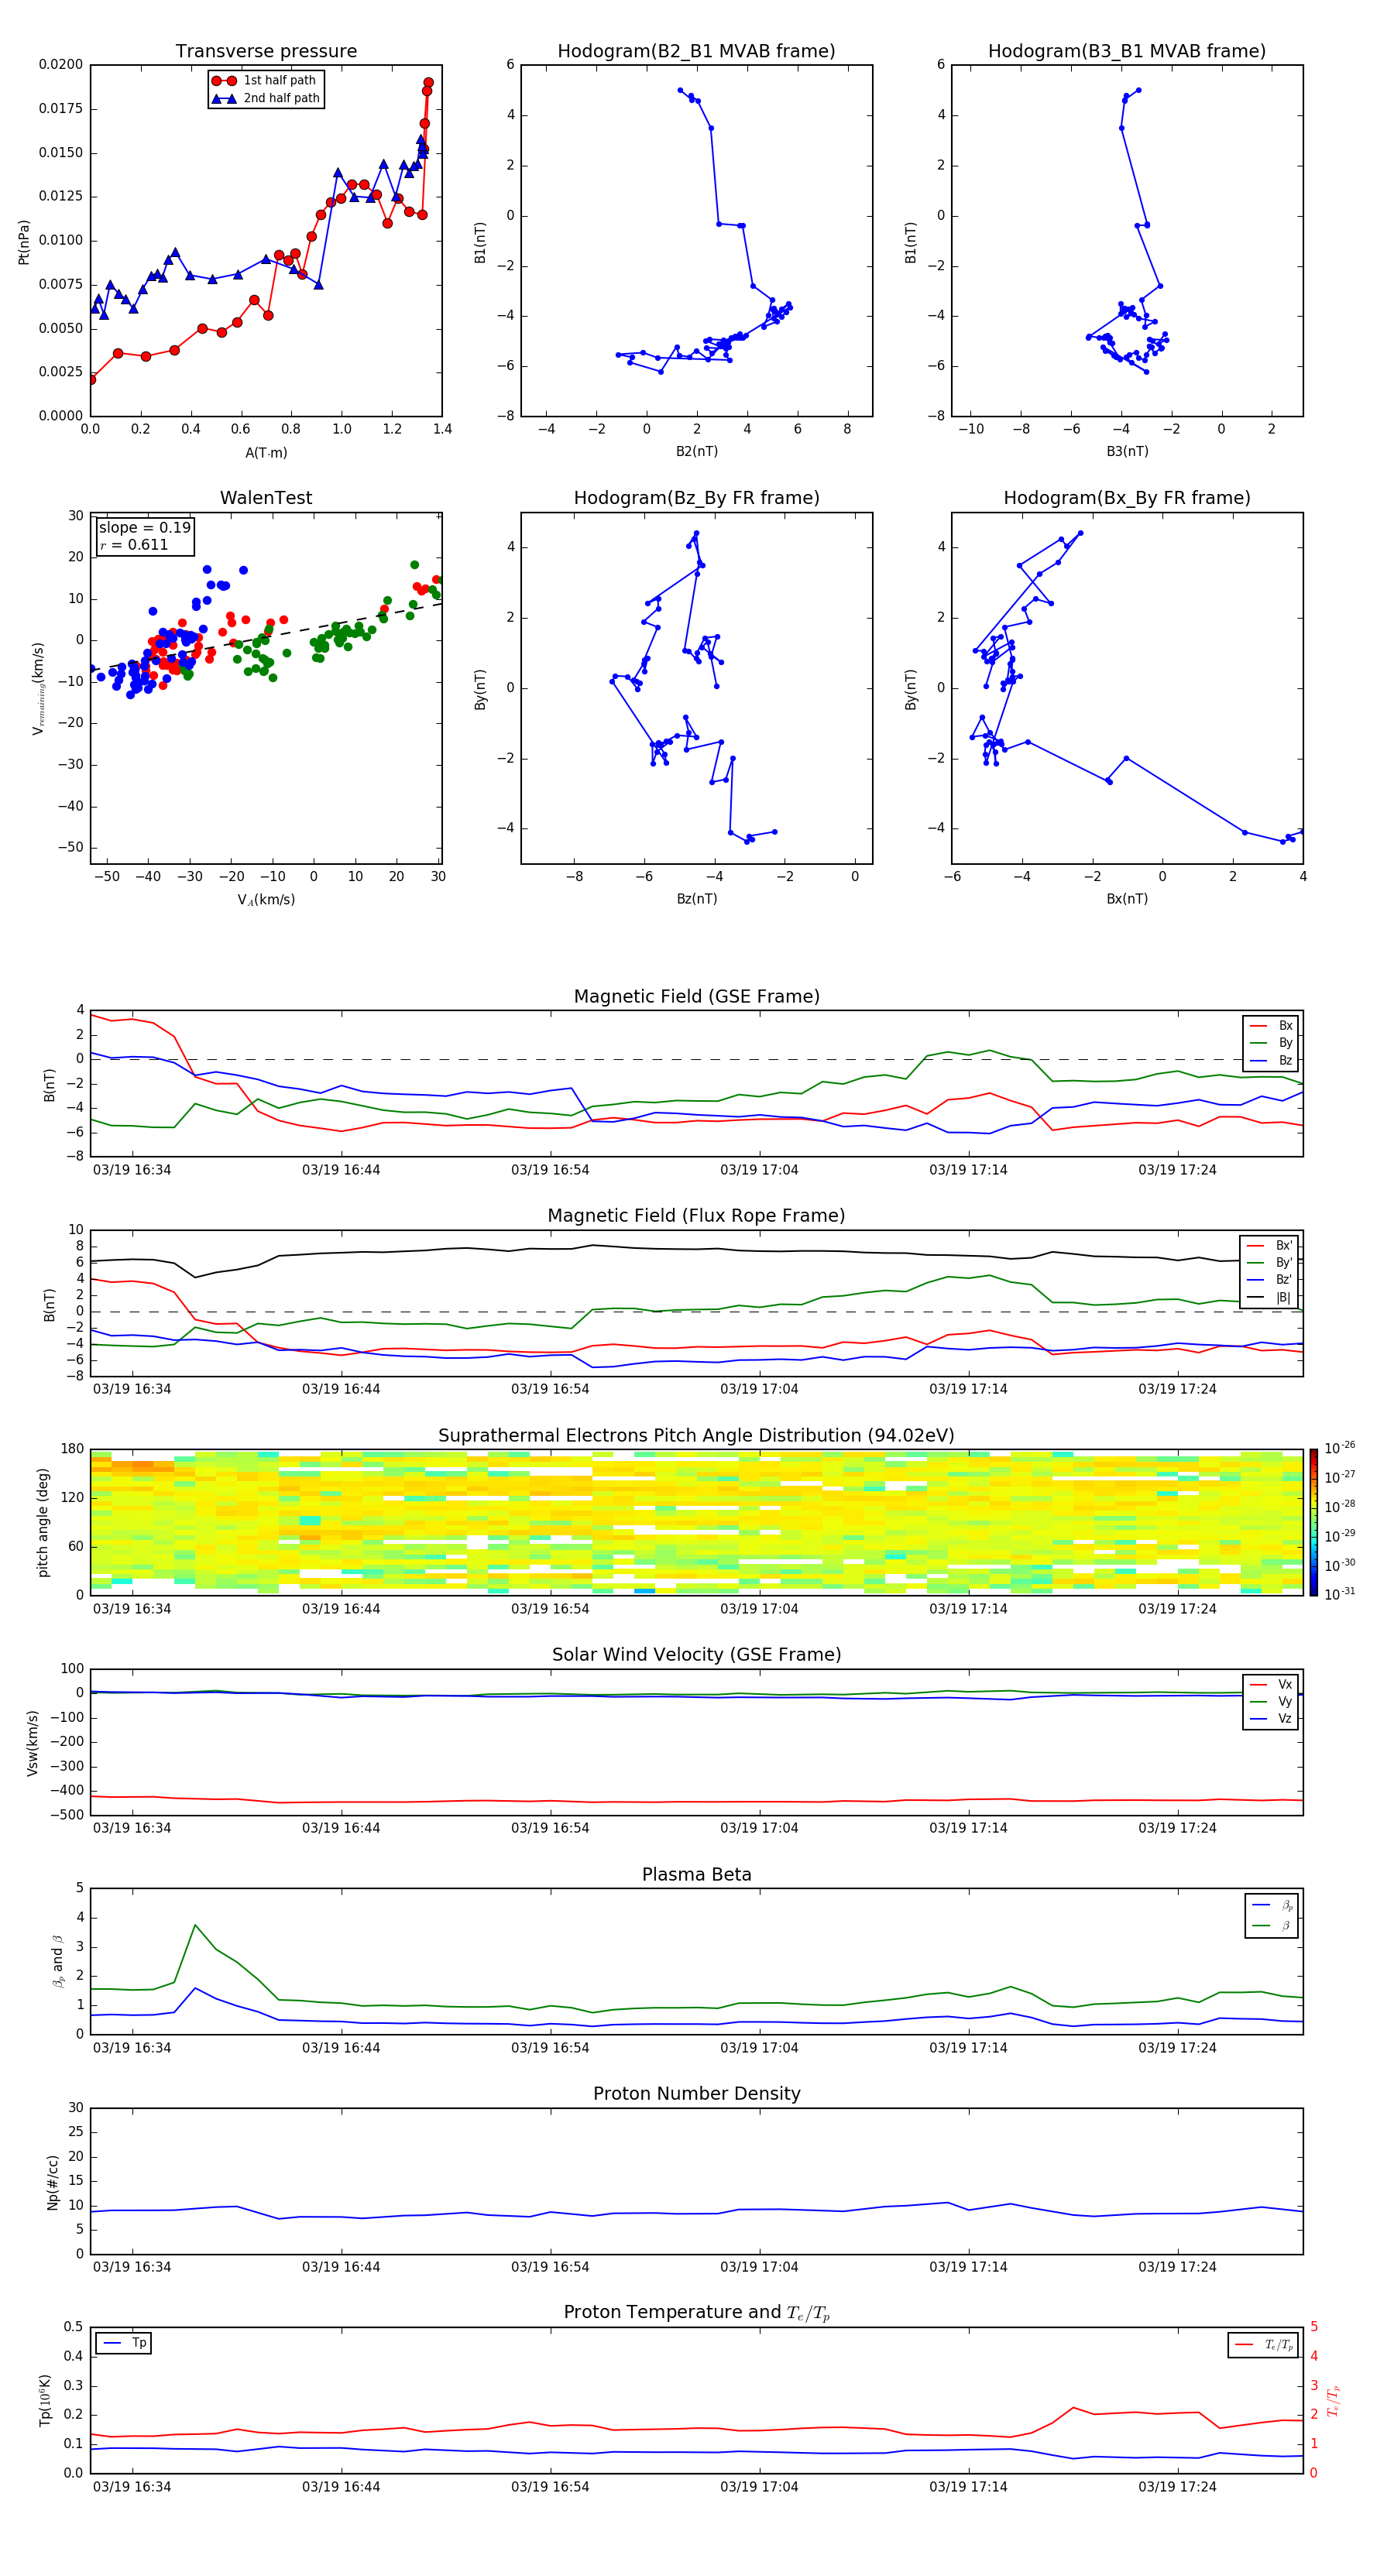Click 'Hodogram(B3_B1 MVAB frame)' title

[1127, 52]
